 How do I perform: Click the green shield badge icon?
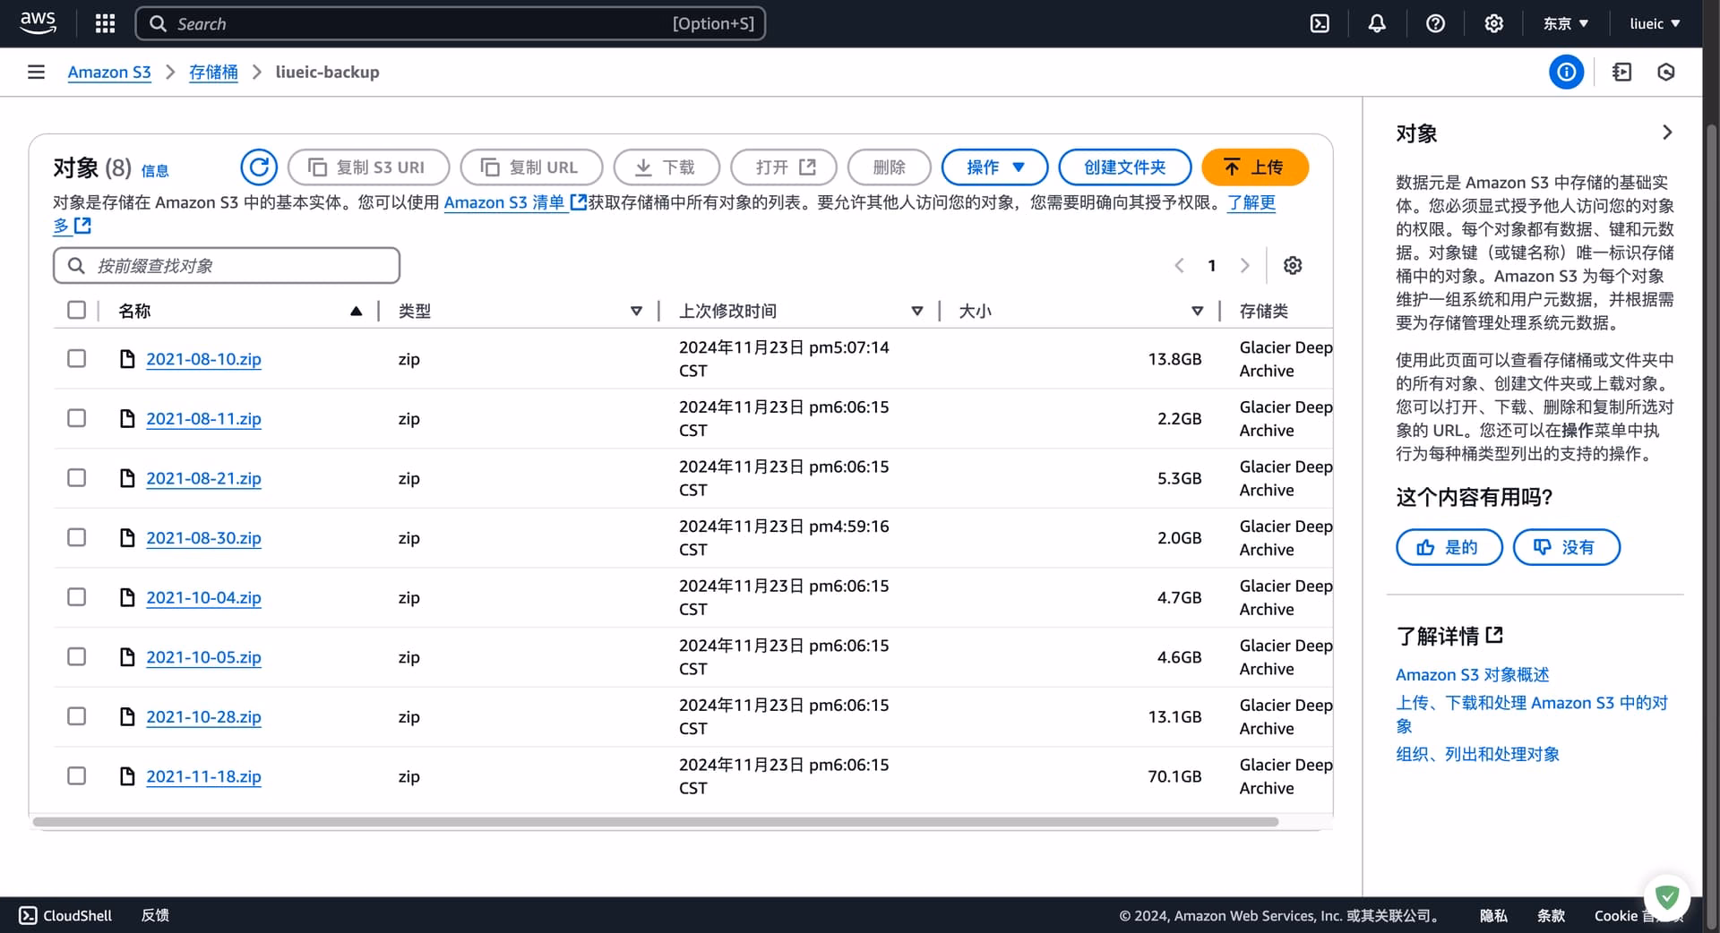coord(1666,896)
